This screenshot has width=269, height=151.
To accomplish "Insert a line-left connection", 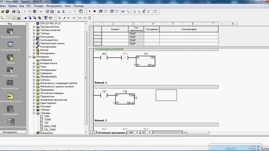I will coord(69,18).
